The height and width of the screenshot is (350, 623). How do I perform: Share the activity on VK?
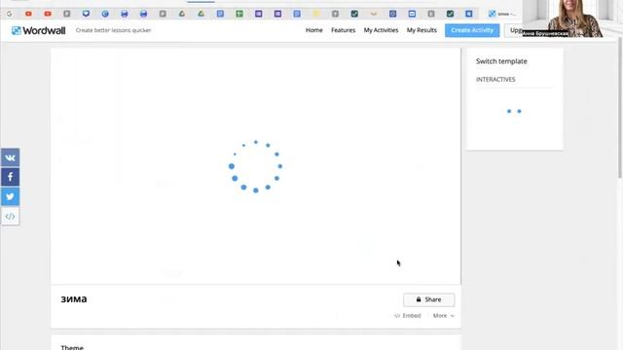point(10,157)
